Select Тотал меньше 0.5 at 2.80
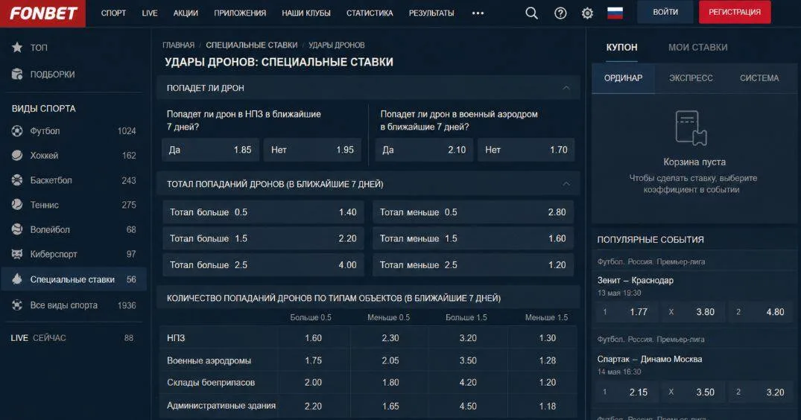Screen dimensions: 801x420 473,212
